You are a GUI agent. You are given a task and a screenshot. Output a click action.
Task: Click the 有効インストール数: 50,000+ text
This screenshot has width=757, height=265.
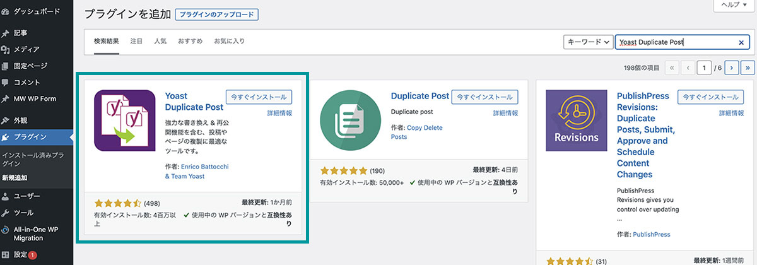point(361,182)
